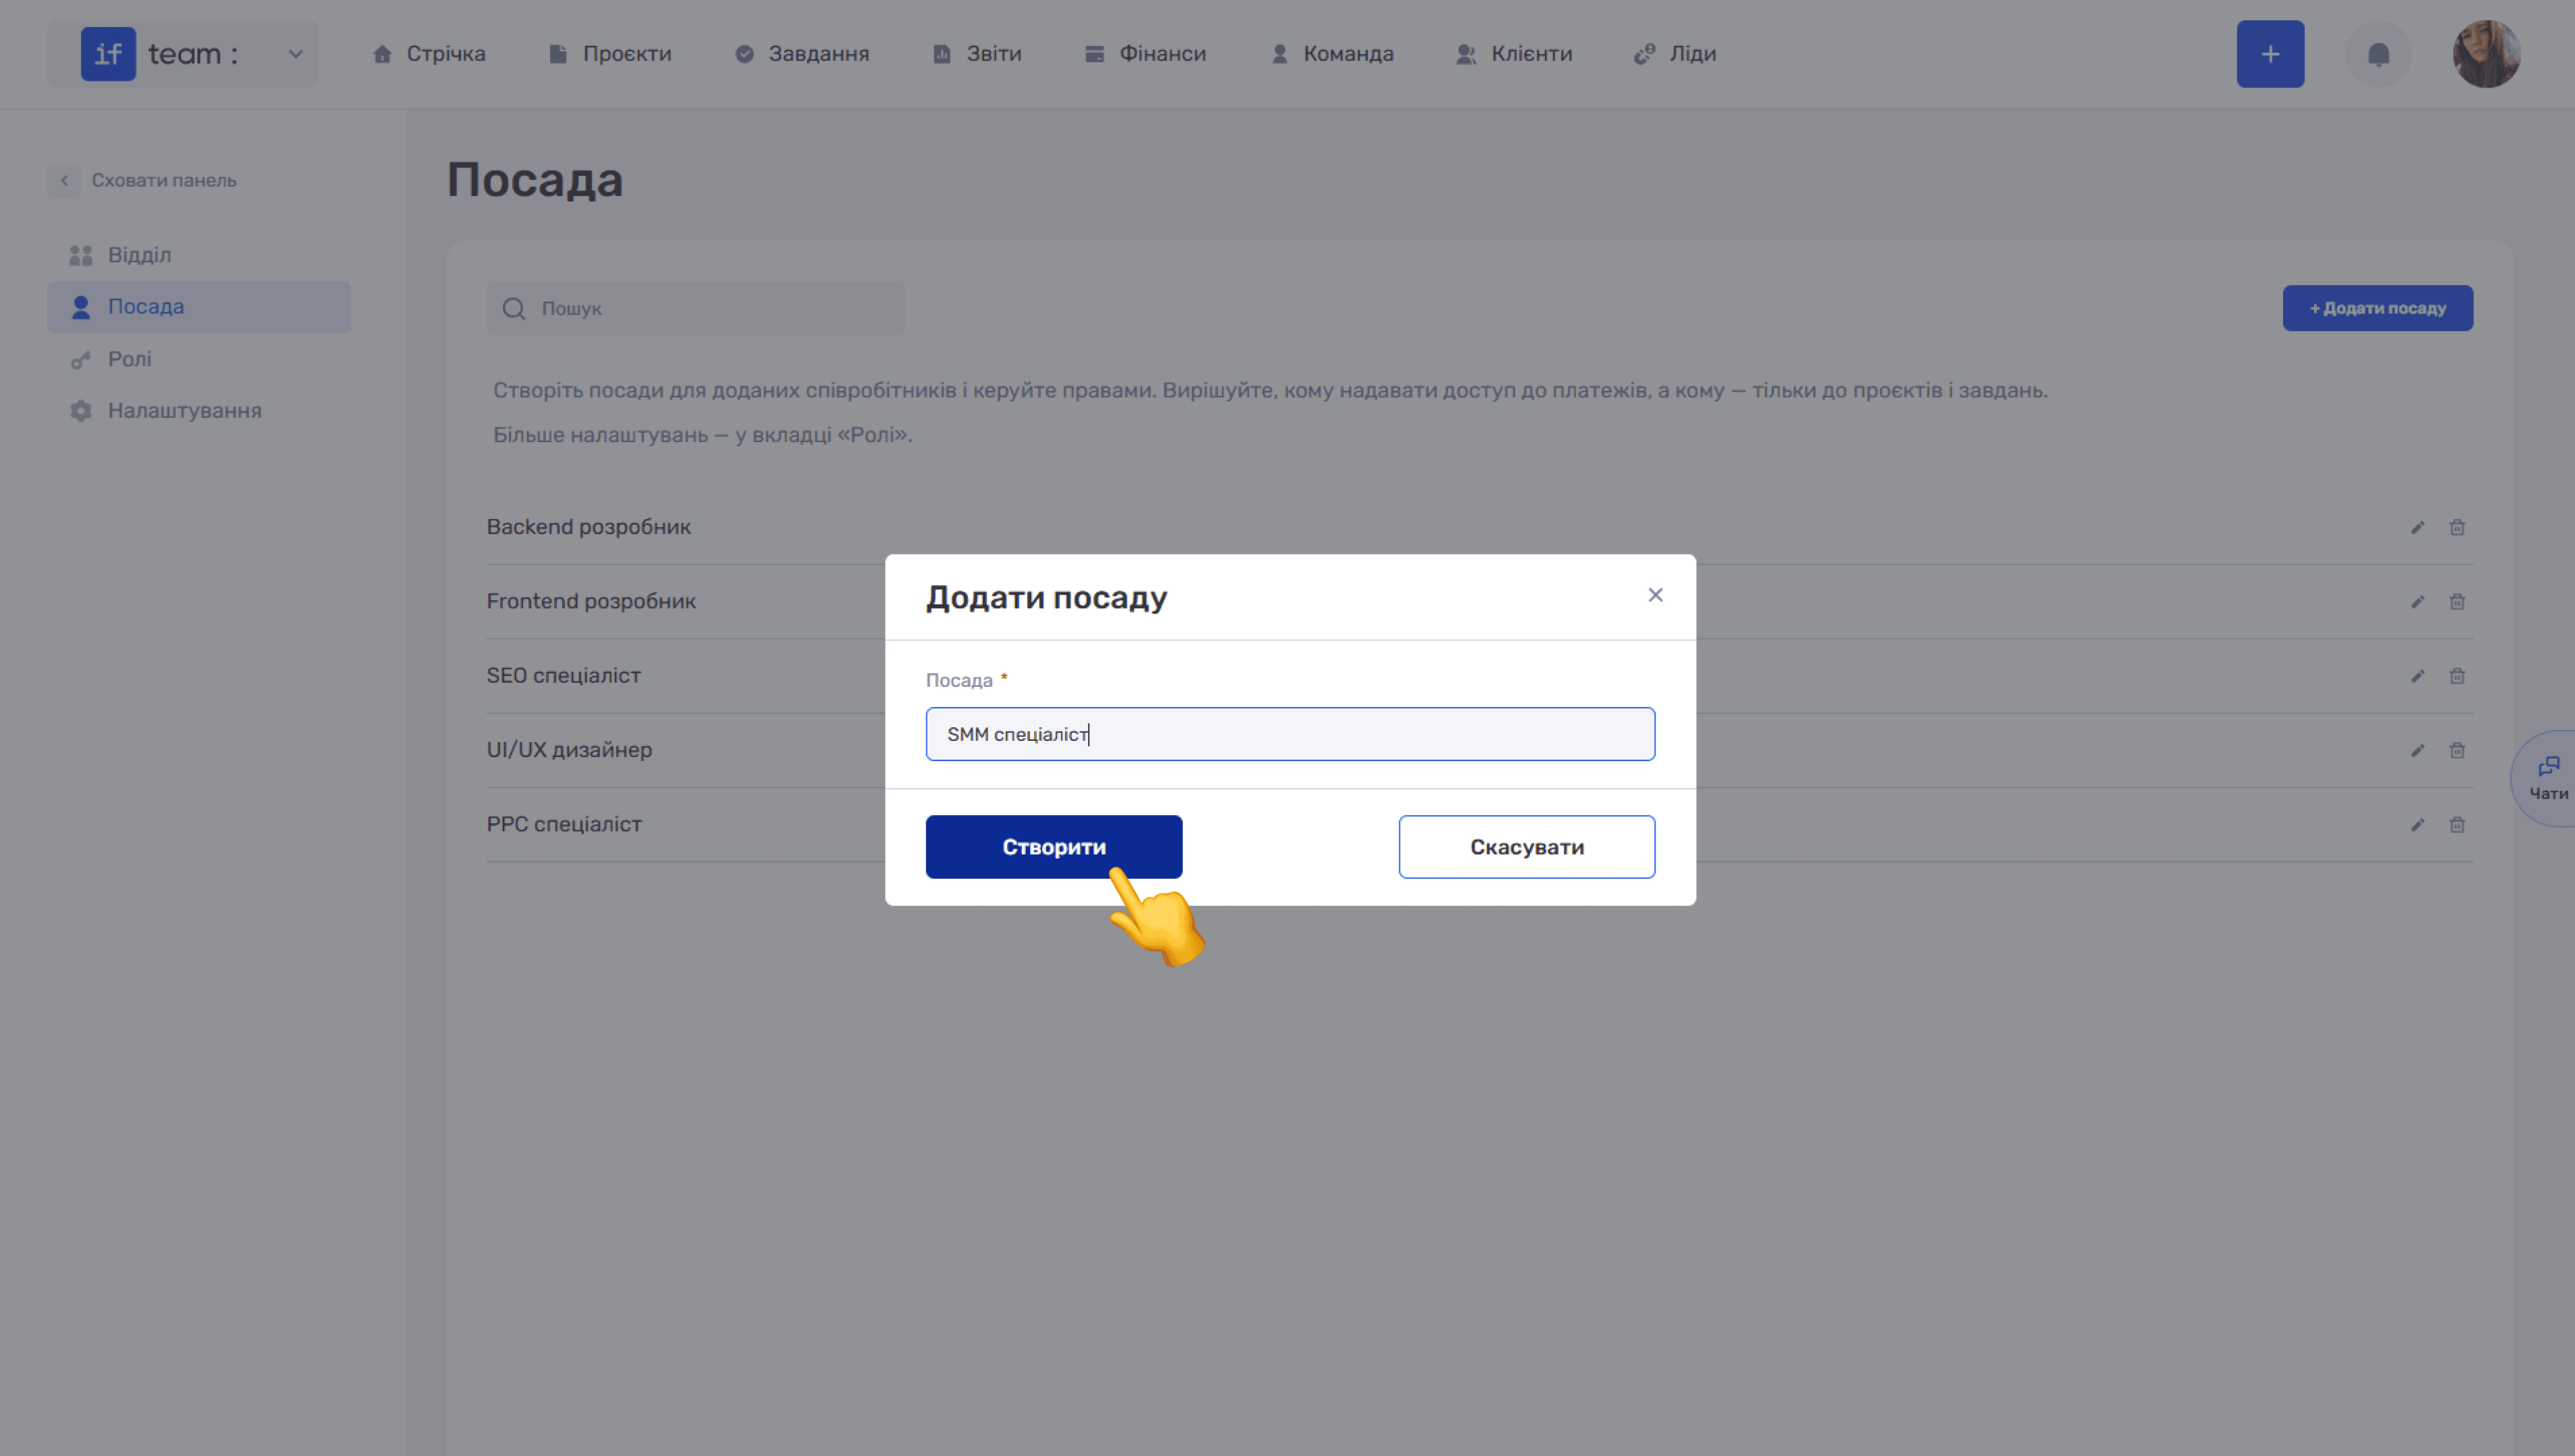Screen dimensions: 2575x1456
Task: Open Ролі in the sidebar
Action: pos(199,359)
